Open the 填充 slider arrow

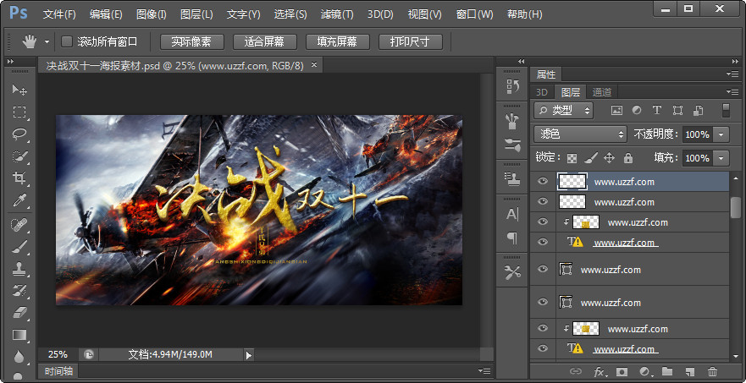pos(721,158)
